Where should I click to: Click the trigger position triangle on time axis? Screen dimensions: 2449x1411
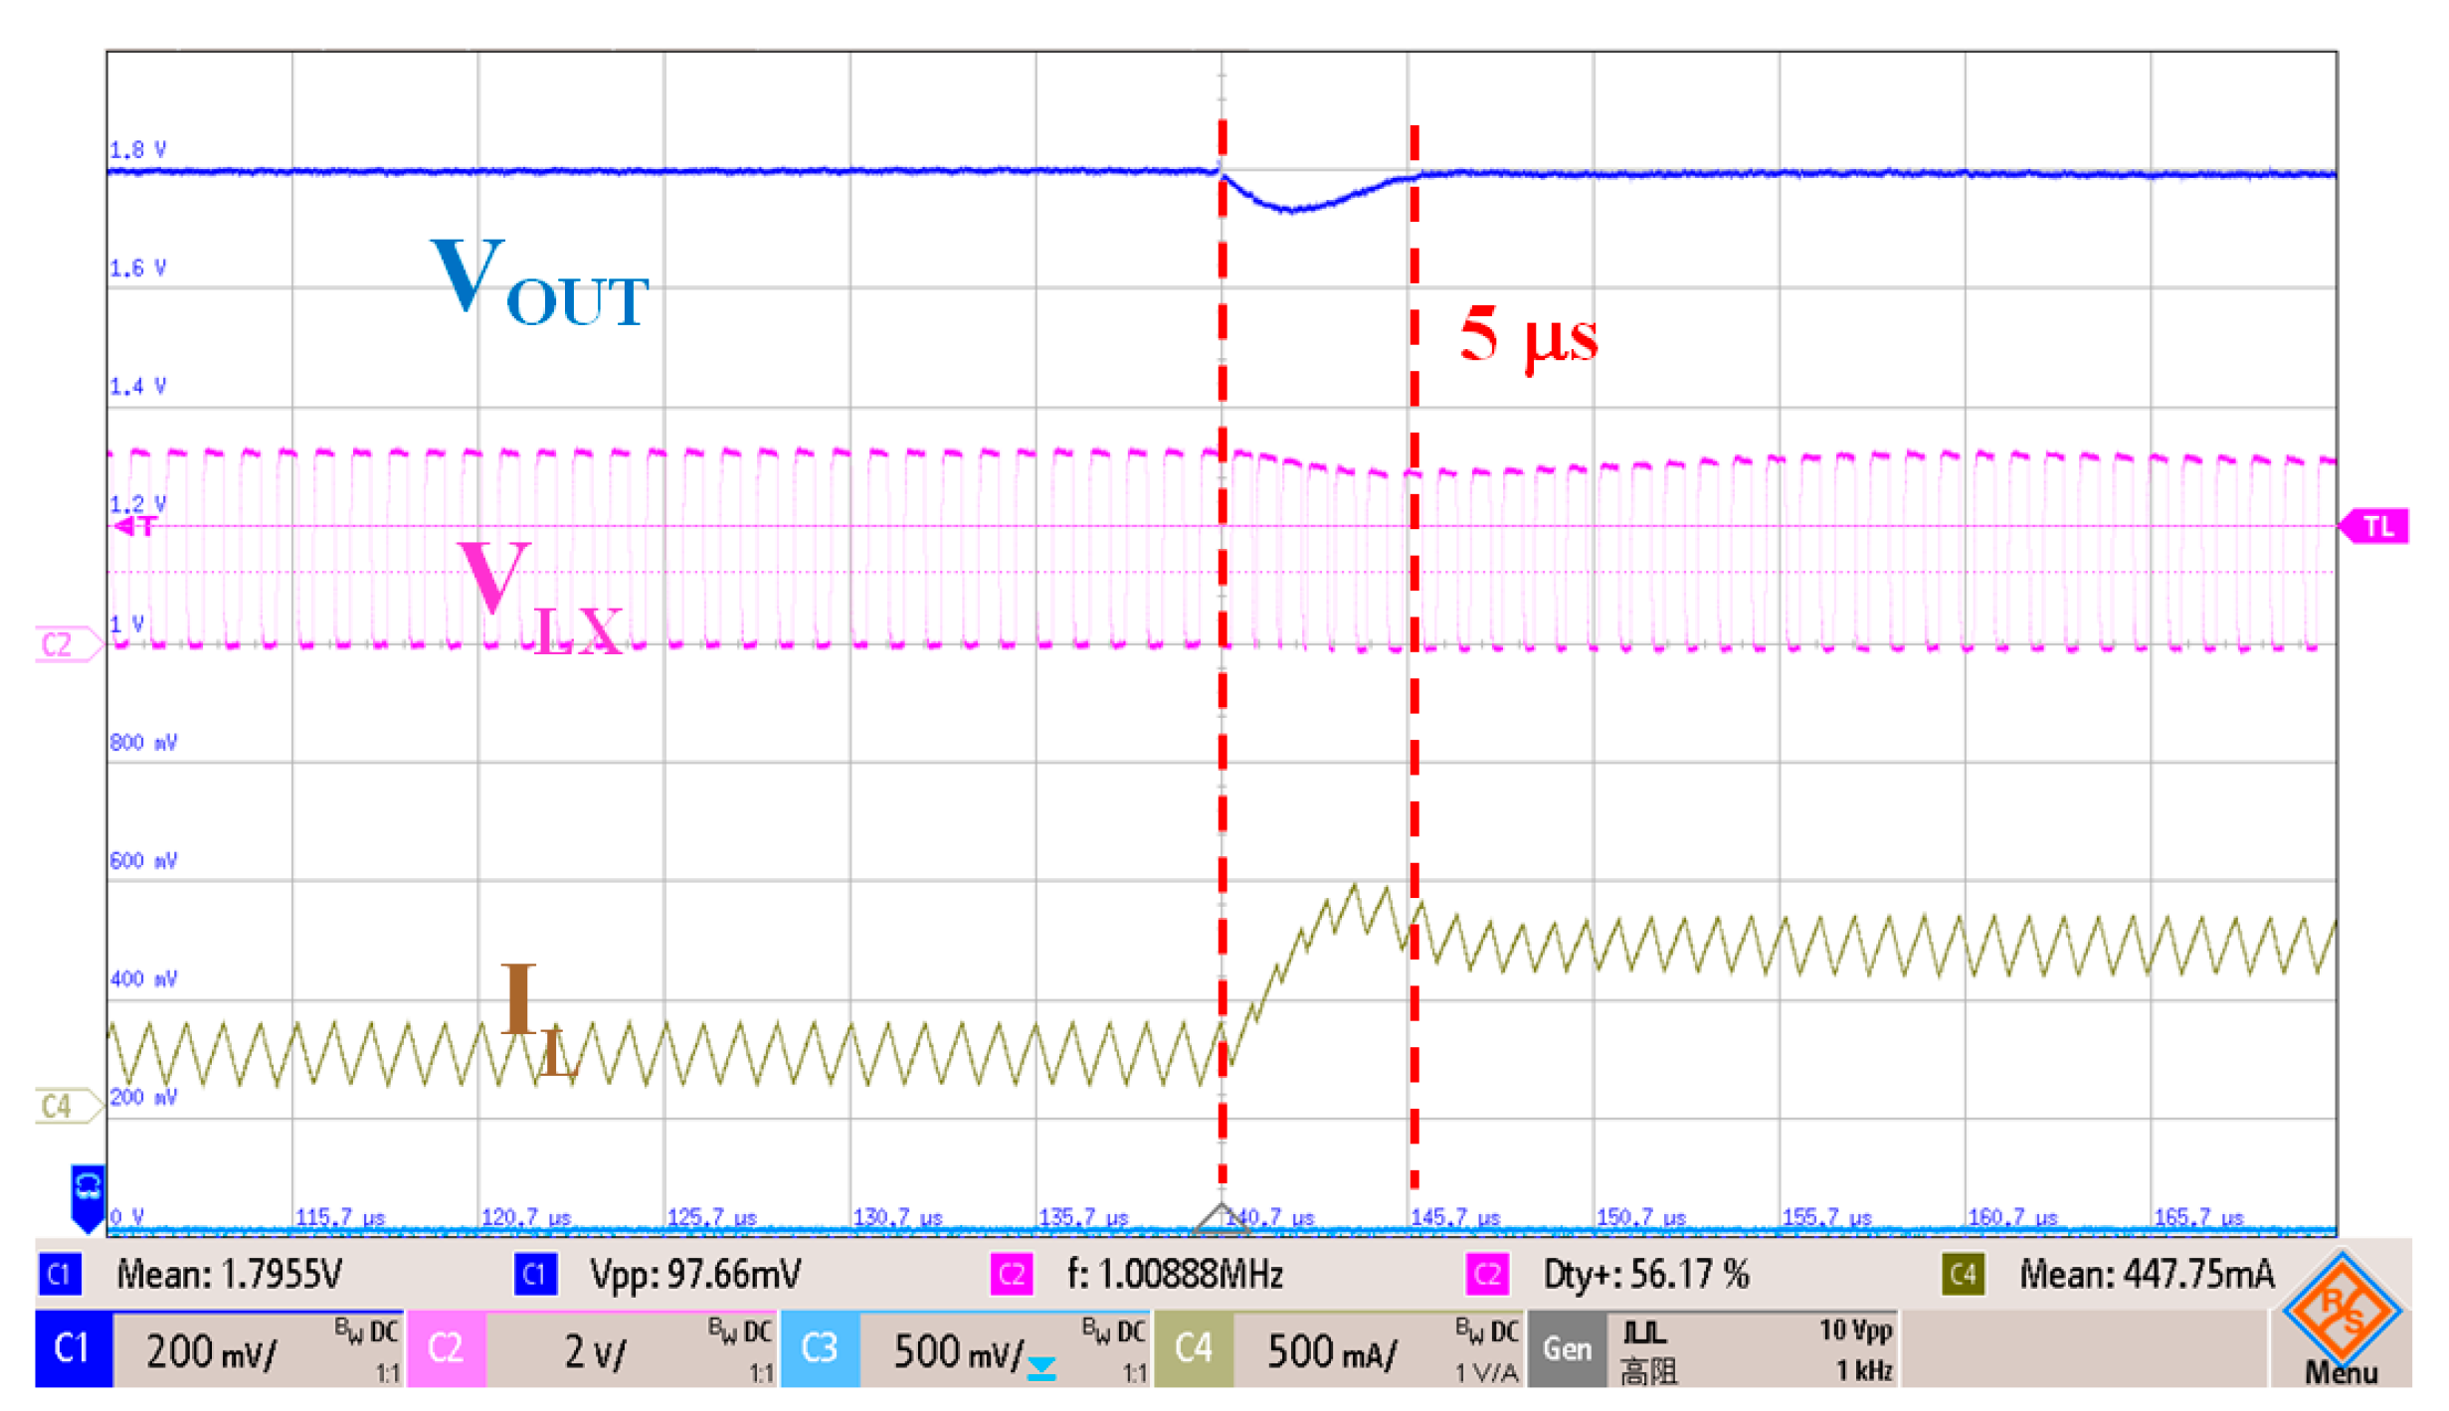tap(1222, 1219)
